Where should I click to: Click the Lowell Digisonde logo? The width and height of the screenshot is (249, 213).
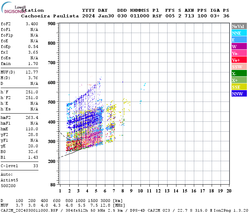coord(14,7)
